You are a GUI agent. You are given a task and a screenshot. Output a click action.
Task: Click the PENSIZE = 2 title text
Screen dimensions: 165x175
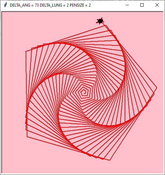[80, 5]
